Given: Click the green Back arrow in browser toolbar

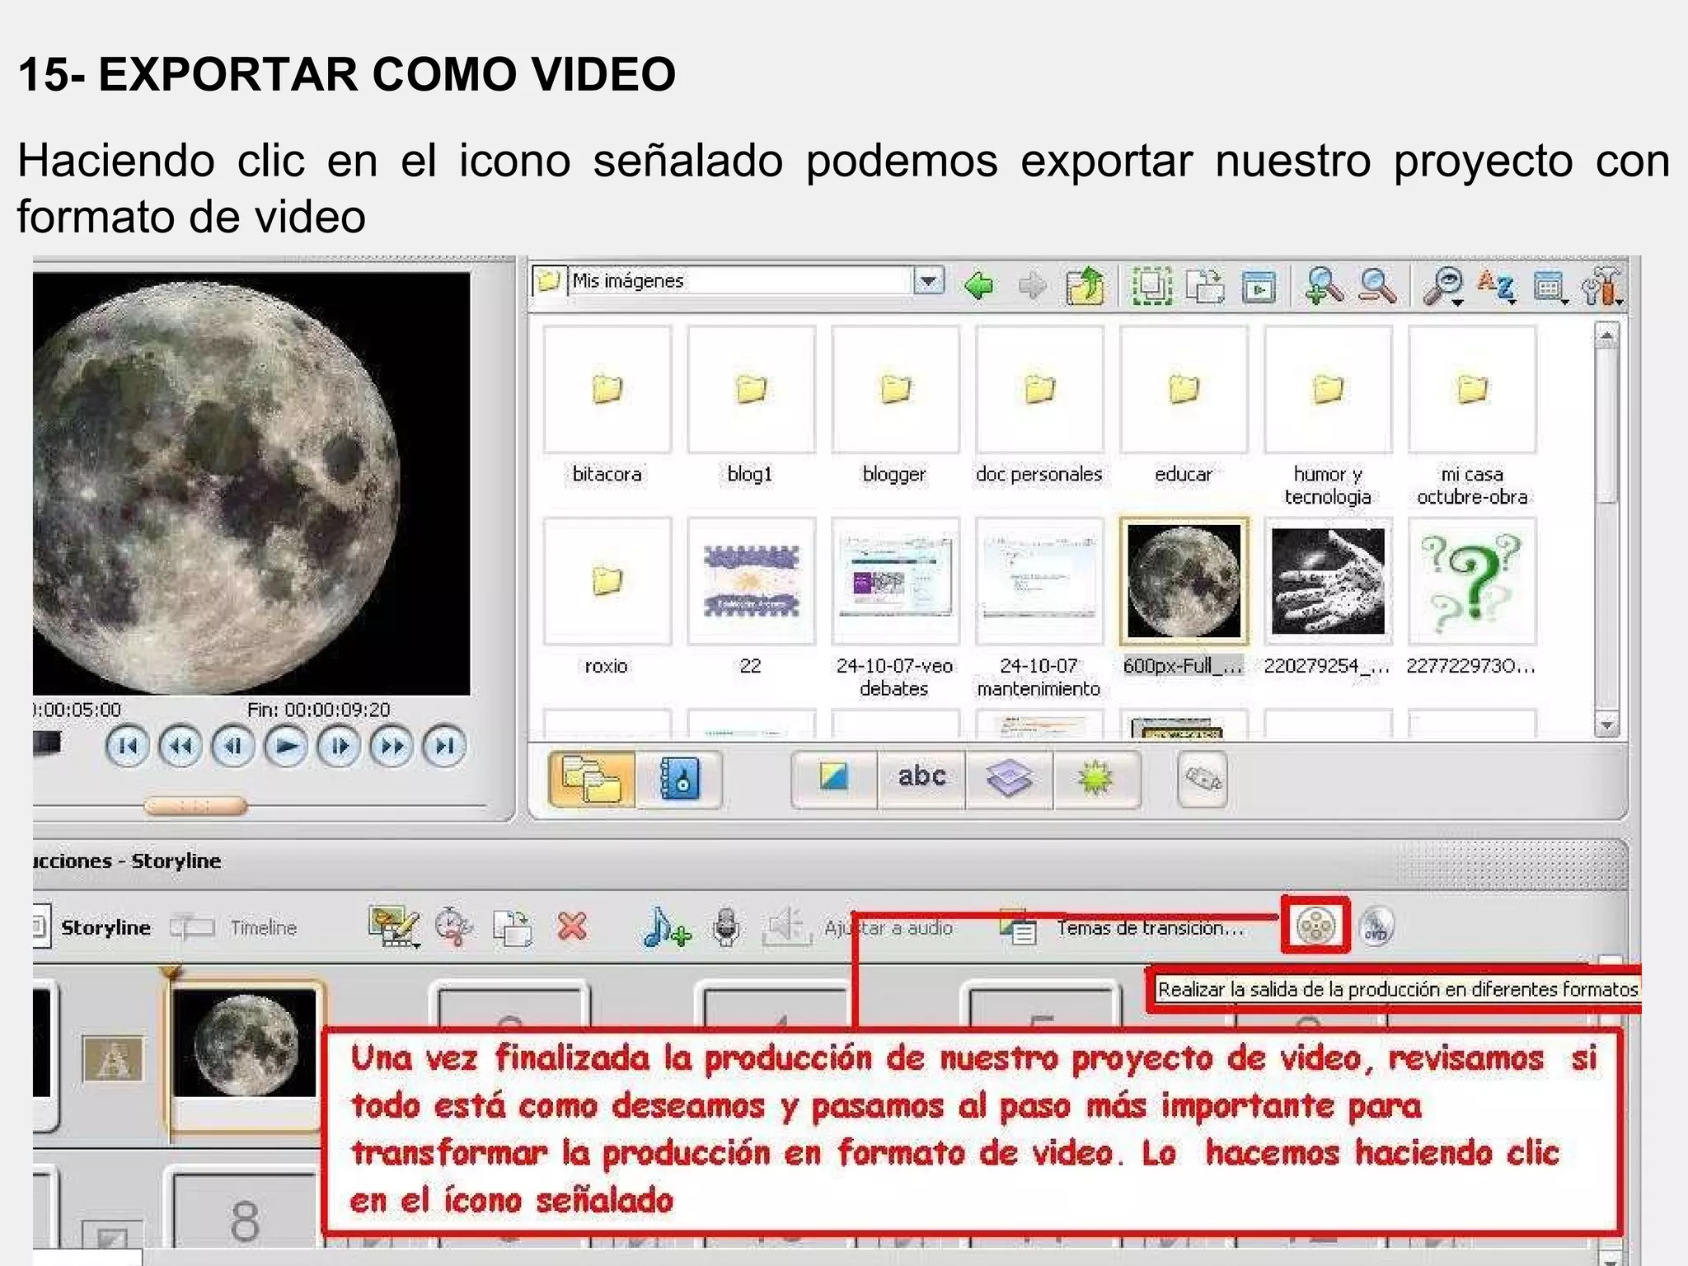Looking at the screenshot, I should (980, 287).
